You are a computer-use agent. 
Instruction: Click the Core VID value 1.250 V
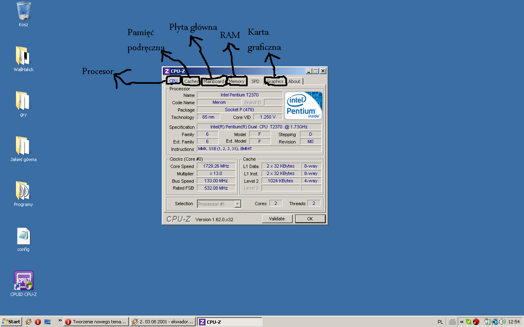[268, 117]
